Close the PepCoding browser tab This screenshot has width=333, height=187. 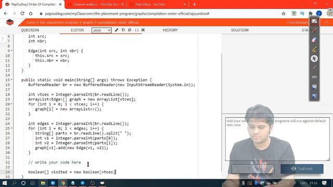point(60,4)
